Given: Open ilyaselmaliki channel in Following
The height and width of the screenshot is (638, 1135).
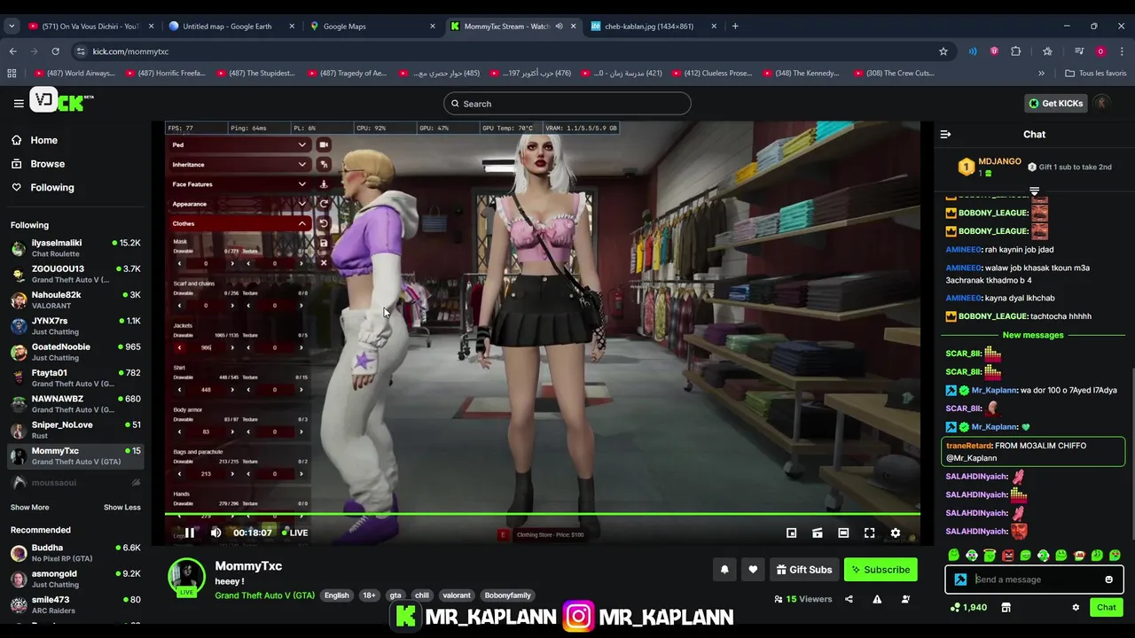Looking at the screenshot, I should 75,248.
